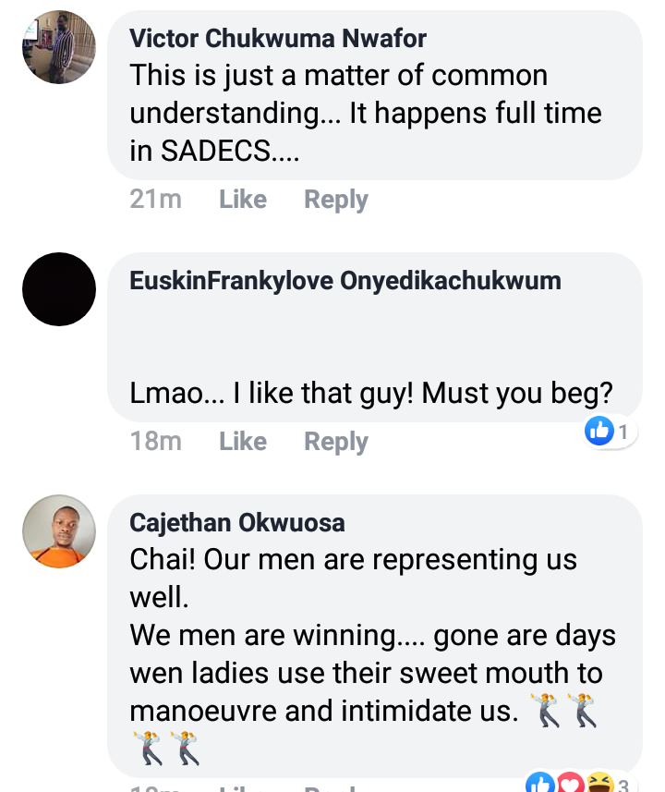Open Cajethan Okwuosa's profile picture
The height and width of the screenshot is (792, 665).
pos(59,531)
